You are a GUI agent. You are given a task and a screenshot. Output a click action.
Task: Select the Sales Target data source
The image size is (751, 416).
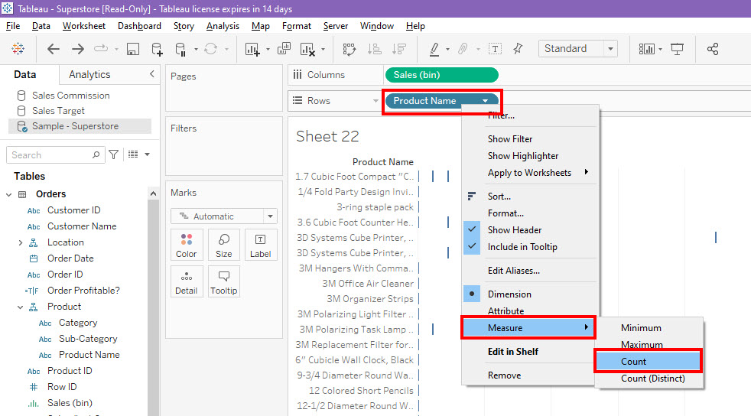[x=58, y=111]
